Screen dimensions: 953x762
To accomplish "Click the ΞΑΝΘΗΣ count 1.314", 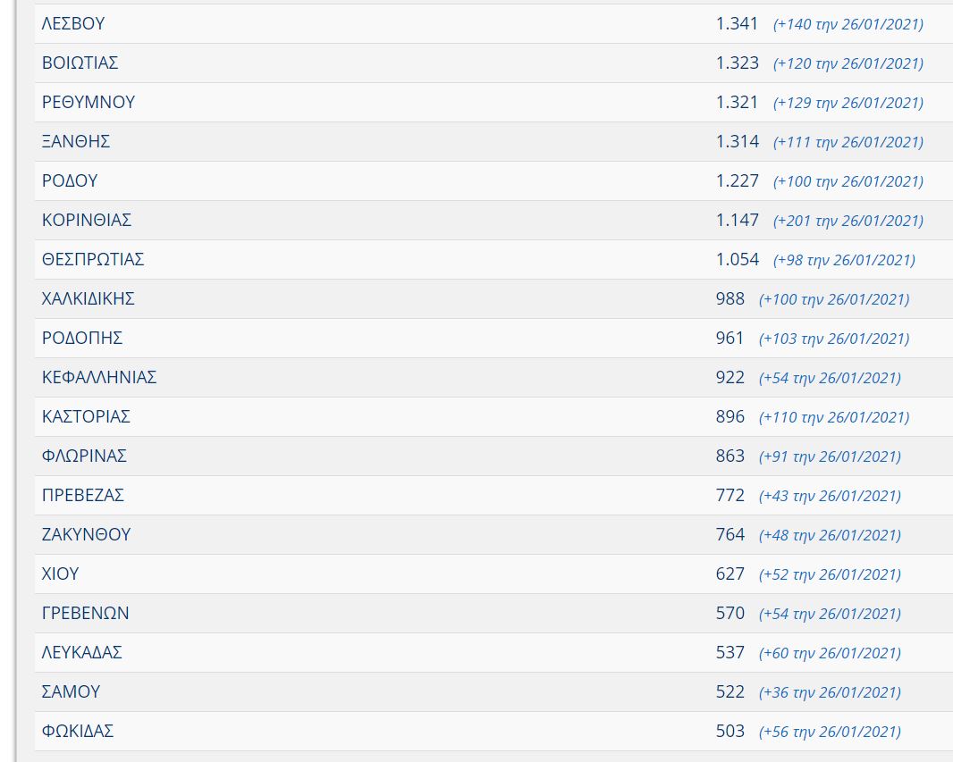I will [x=738, y=142].
